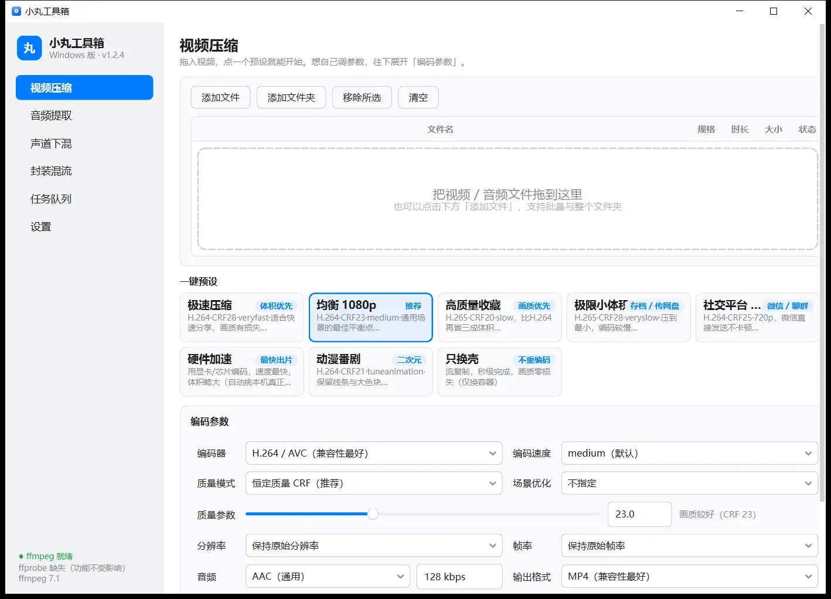The height and width of the screenshot is (599, 831).
Task: Clear the file list with 清空
Action: (418, 97)
